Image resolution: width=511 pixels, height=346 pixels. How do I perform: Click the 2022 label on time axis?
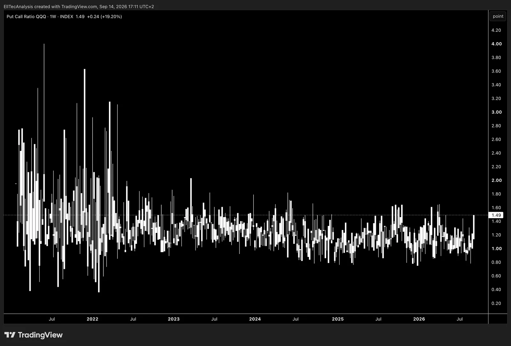click(x=92, y=319)
